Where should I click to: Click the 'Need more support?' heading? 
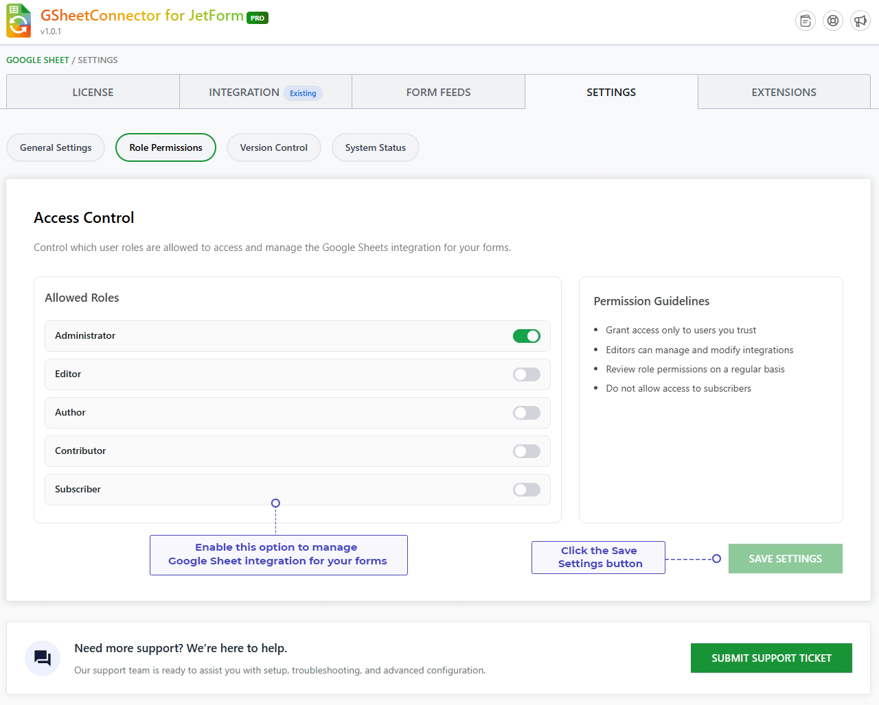[181, 648]
